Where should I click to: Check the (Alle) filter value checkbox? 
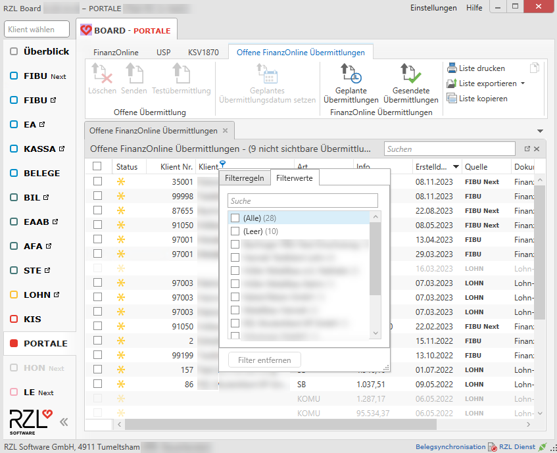[235, 218]
